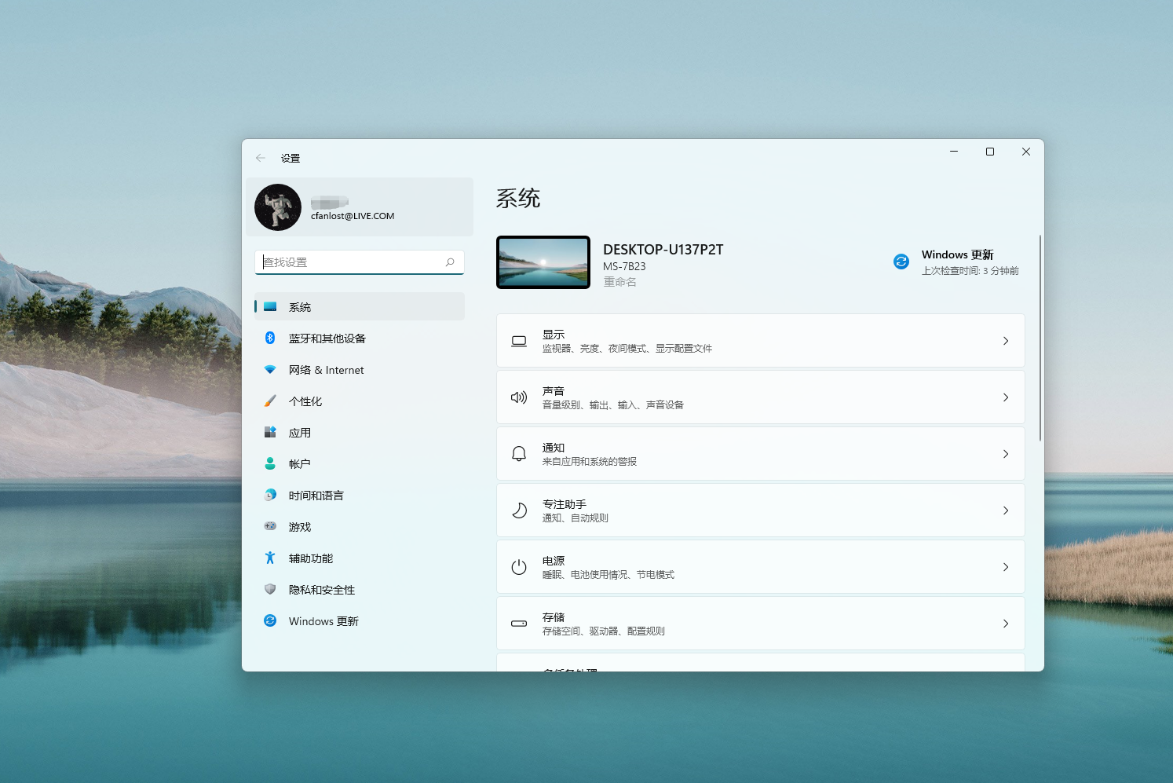Click the Bluetooth icon in sidebar
The image size is (1173, 783).
pyautogui.click(x=270, y=338)
